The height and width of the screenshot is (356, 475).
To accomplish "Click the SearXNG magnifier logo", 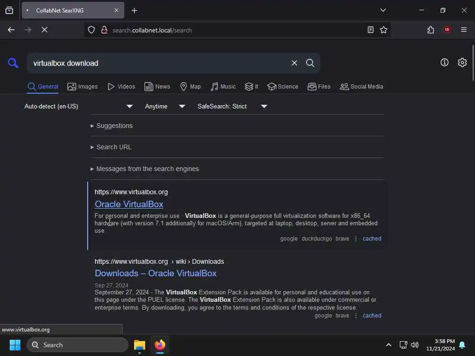I will (13, 63).
